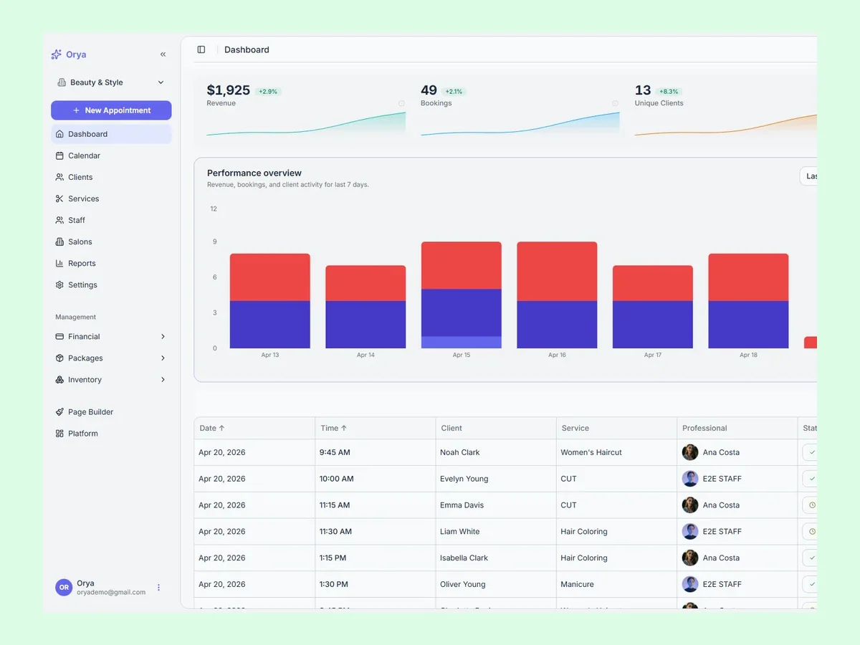The image size is (860, 645).
Task: Click the Inventory cubes icon
Action: coord(59,379)
